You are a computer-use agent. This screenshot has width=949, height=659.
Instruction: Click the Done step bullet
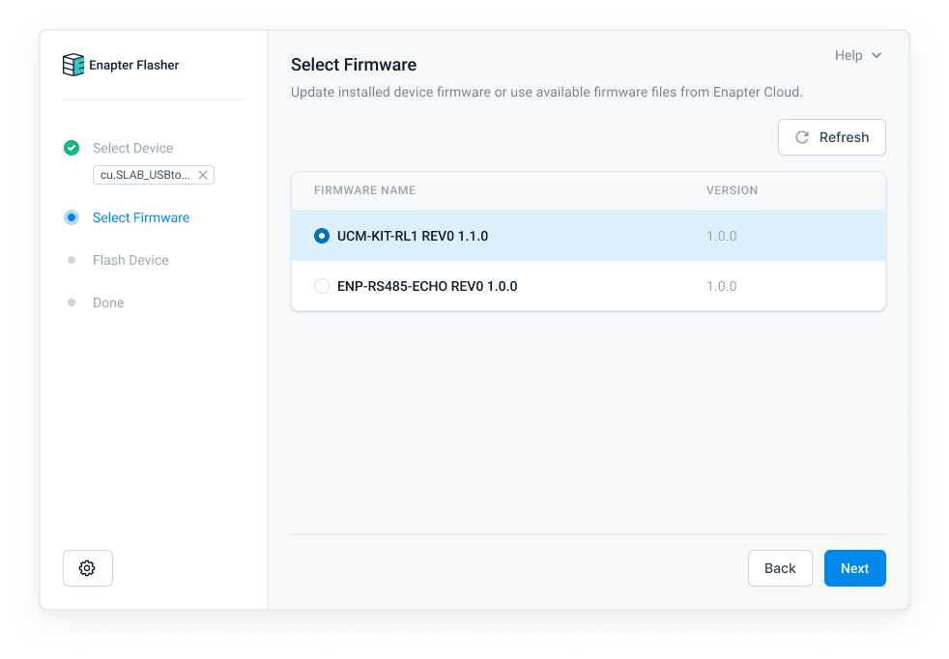click(x=72, y=302)
